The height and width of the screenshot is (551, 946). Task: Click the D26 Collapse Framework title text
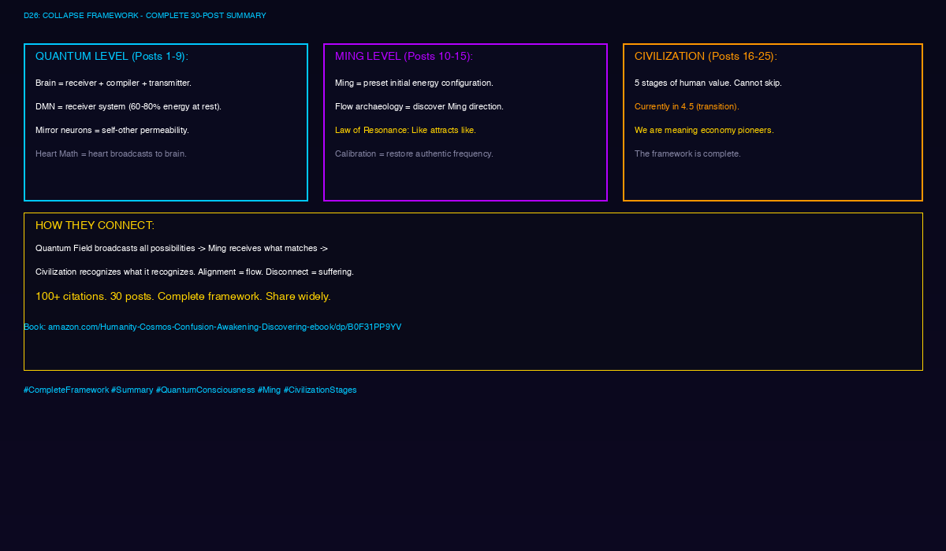click(x=145, y=16)
